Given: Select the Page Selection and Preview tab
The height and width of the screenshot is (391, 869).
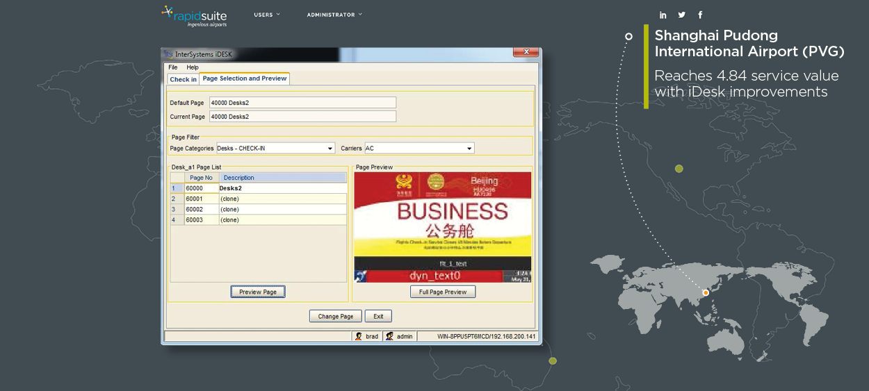Looking at the screenshot, I should [x=245, y=78].
